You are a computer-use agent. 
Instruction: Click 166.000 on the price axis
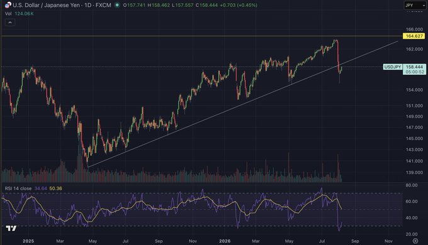(x=414, y=29)
